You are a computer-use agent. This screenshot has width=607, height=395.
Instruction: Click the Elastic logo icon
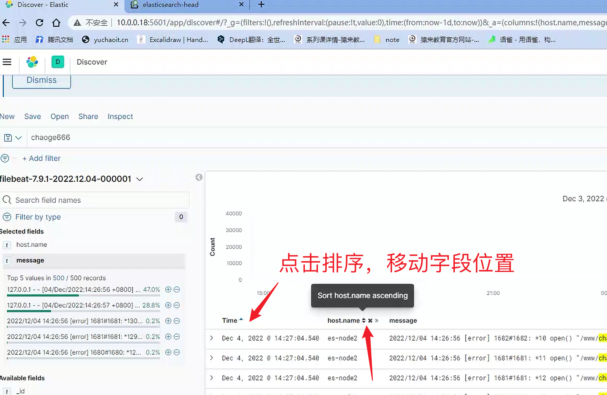tap(32, 62)
